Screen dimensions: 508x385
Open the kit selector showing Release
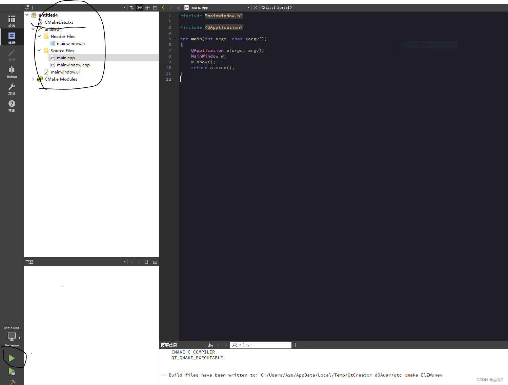(x=12, y=337)
